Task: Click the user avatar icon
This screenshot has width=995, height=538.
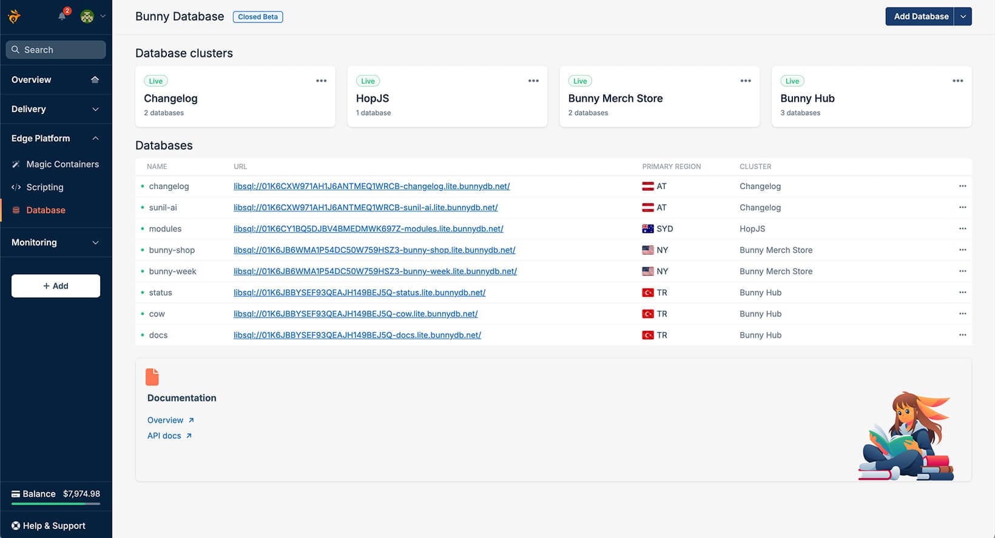Action: coord(87,16)
